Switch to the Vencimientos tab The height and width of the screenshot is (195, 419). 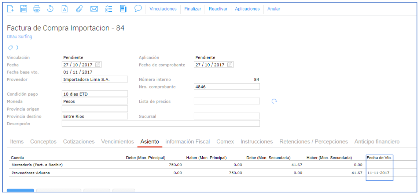[x=117, y=142]
